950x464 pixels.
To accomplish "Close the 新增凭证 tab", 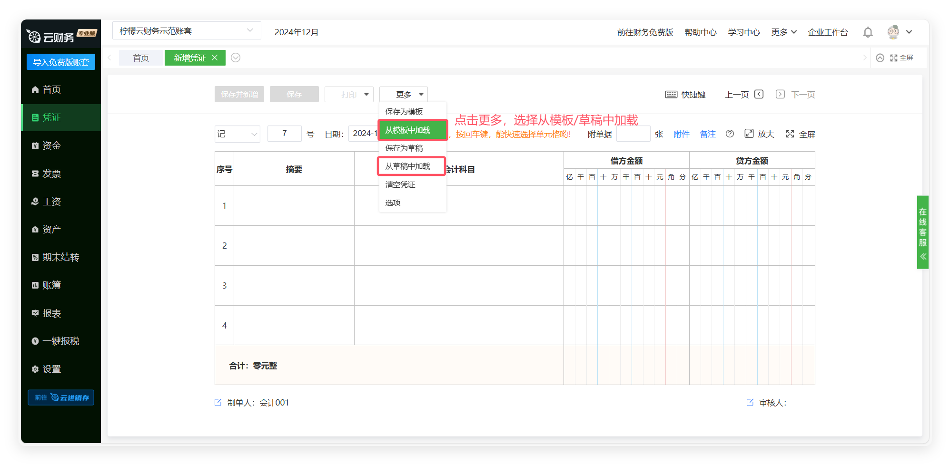I will [215, 58].
